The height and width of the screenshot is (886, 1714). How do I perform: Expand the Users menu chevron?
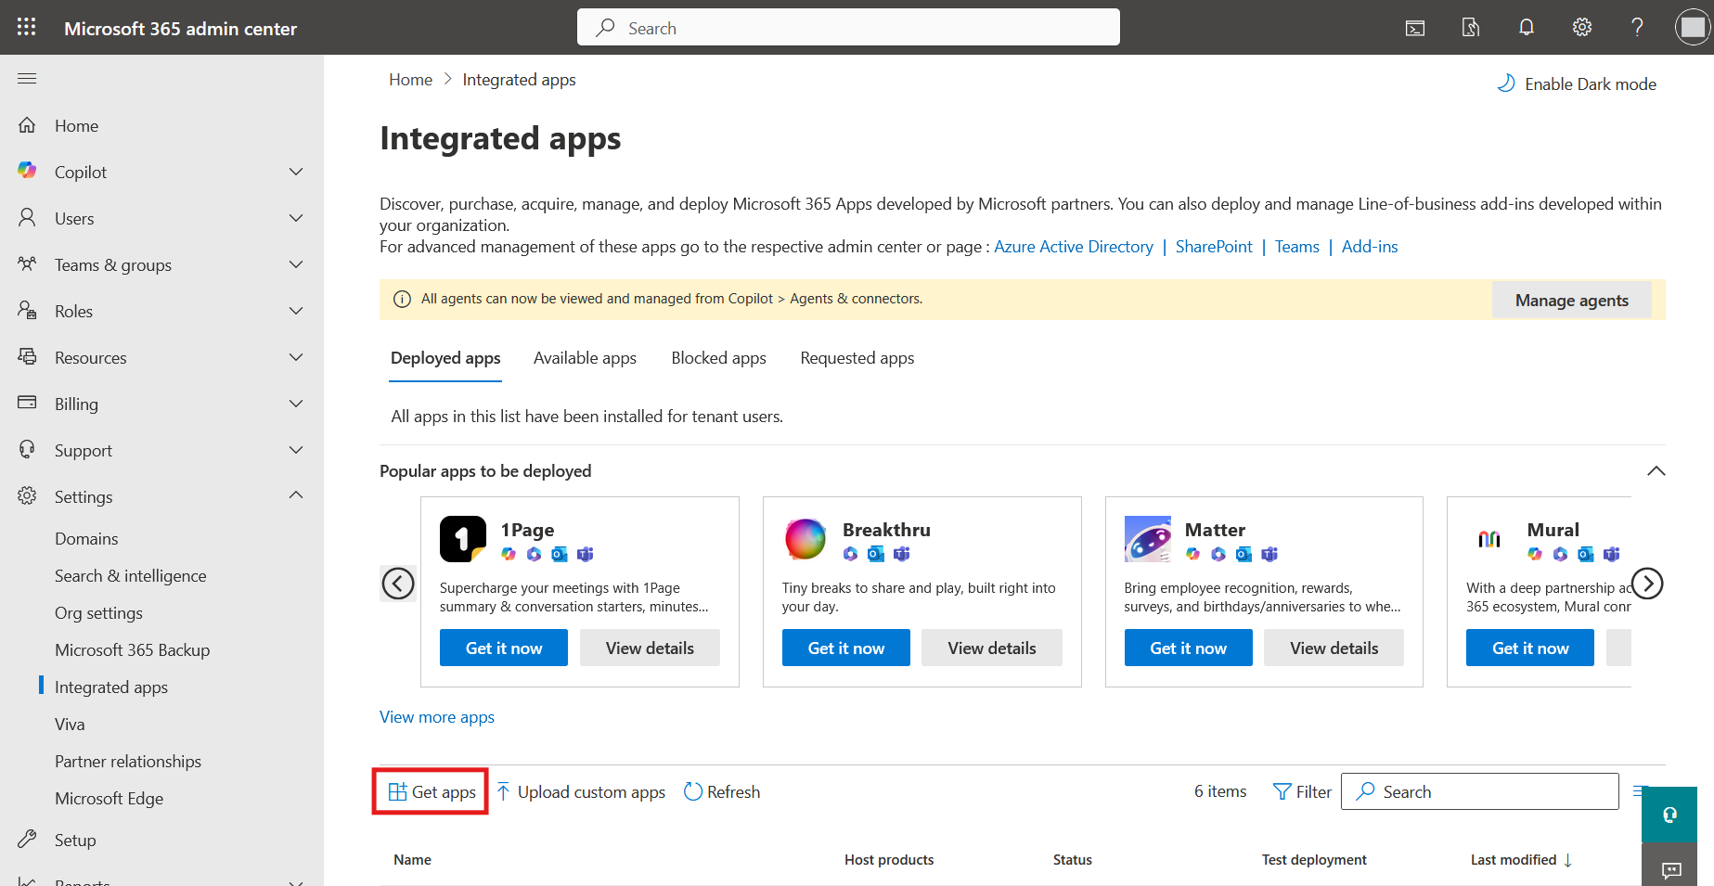point(296,218)
